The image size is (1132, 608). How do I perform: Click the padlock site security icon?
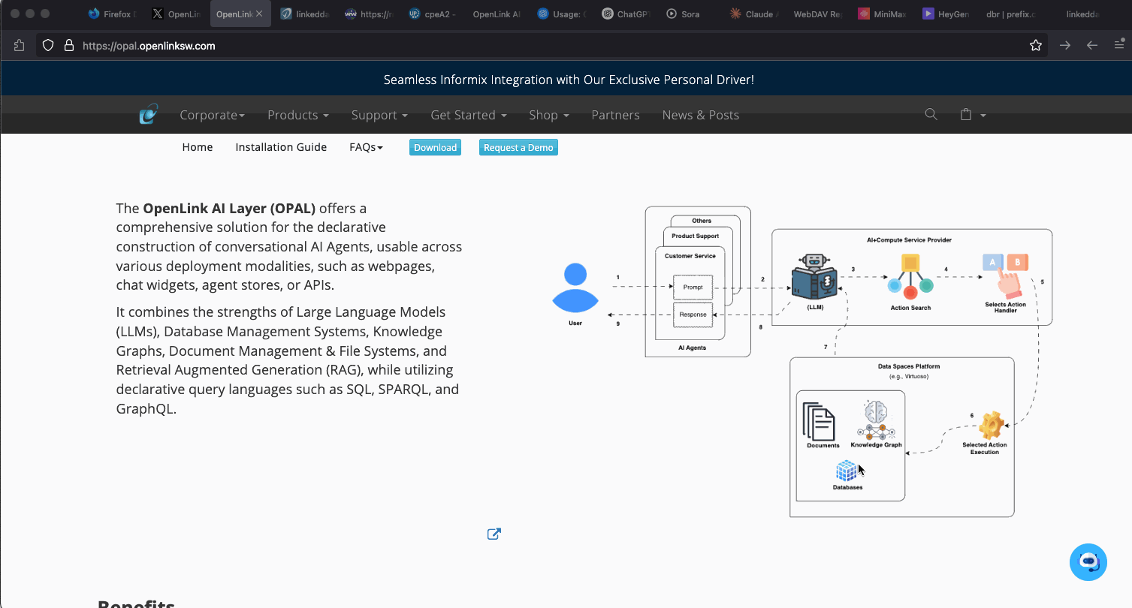pos(69,46)
